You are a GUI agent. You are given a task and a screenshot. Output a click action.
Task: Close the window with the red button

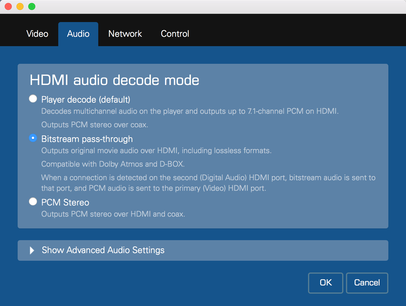click(x=8, y=6)
